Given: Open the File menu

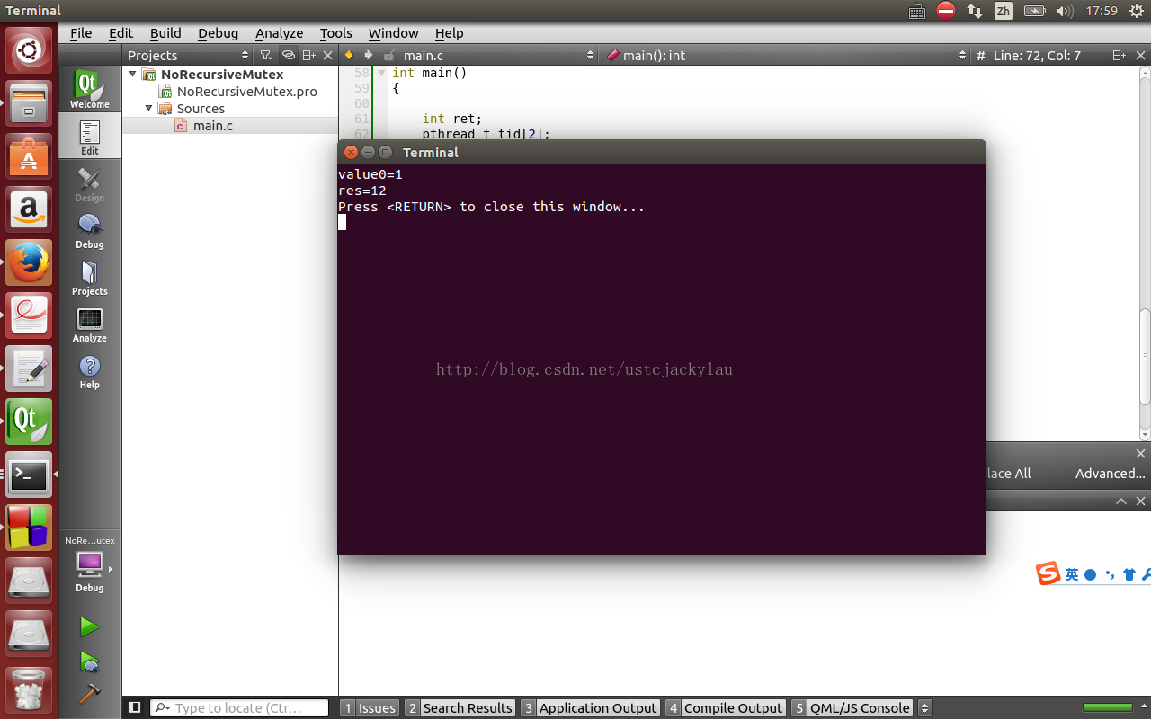Looking at the screenshot, I should pyautogui.click(x=81, y=33).
